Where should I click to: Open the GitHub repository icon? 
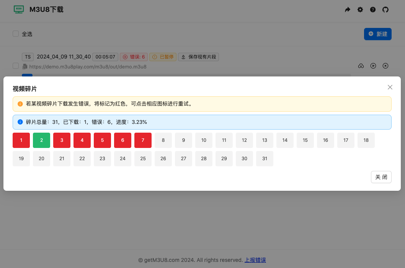385,10
